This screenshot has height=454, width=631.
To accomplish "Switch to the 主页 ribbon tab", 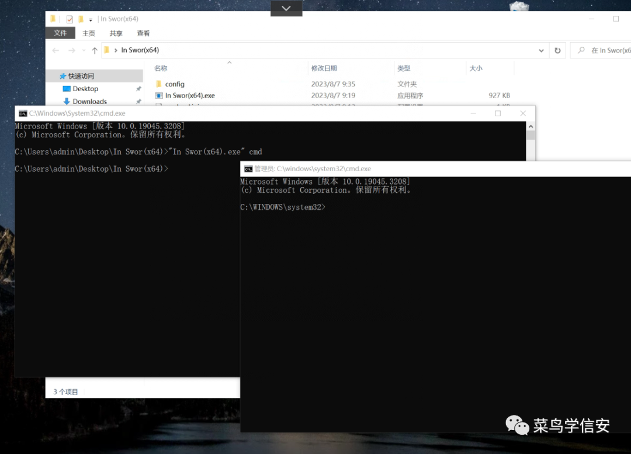I will pos(89,33).
